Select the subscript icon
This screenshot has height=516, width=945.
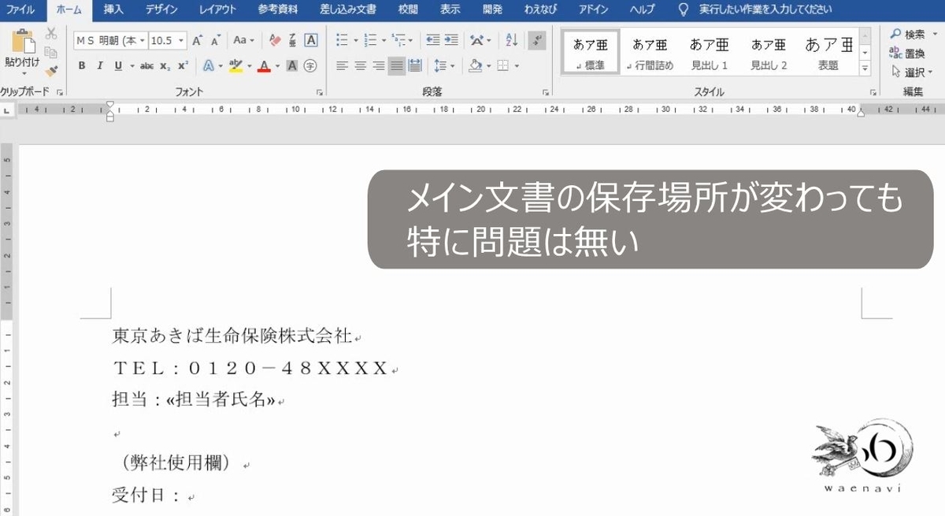tap(166, 65)
